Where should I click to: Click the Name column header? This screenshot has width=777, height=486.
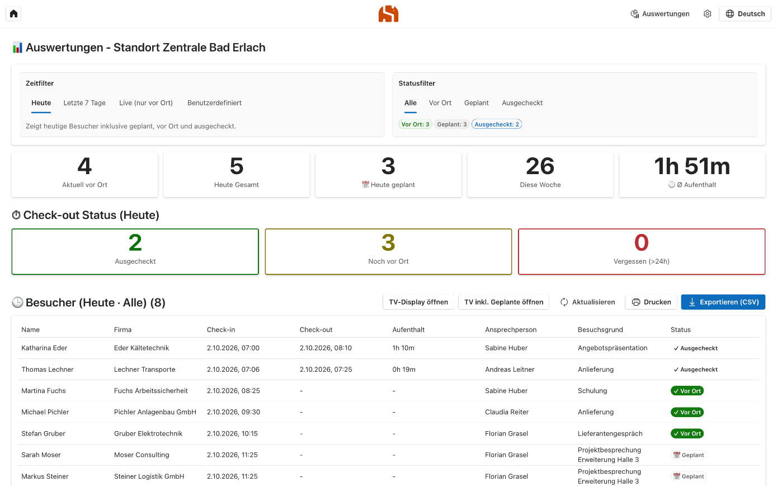[x=31, y=330]
